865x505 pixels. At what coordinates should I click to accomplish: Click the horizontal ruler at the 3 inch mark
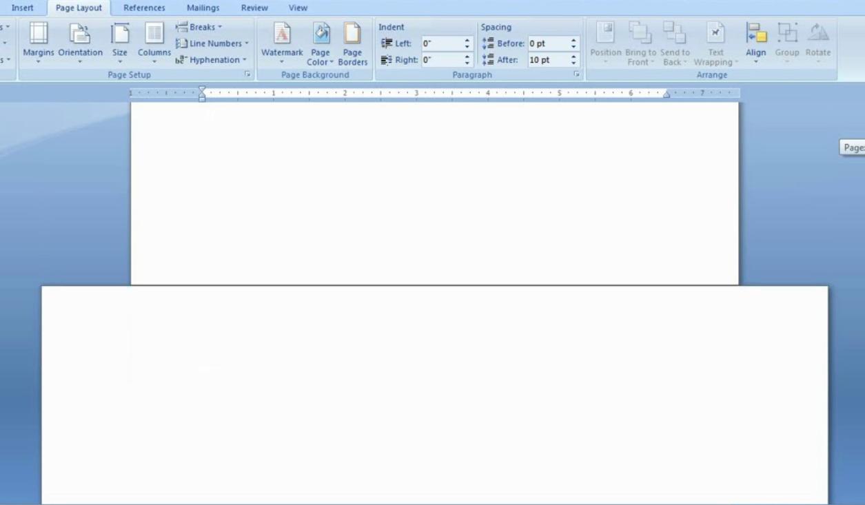click(x=416, y=92)
